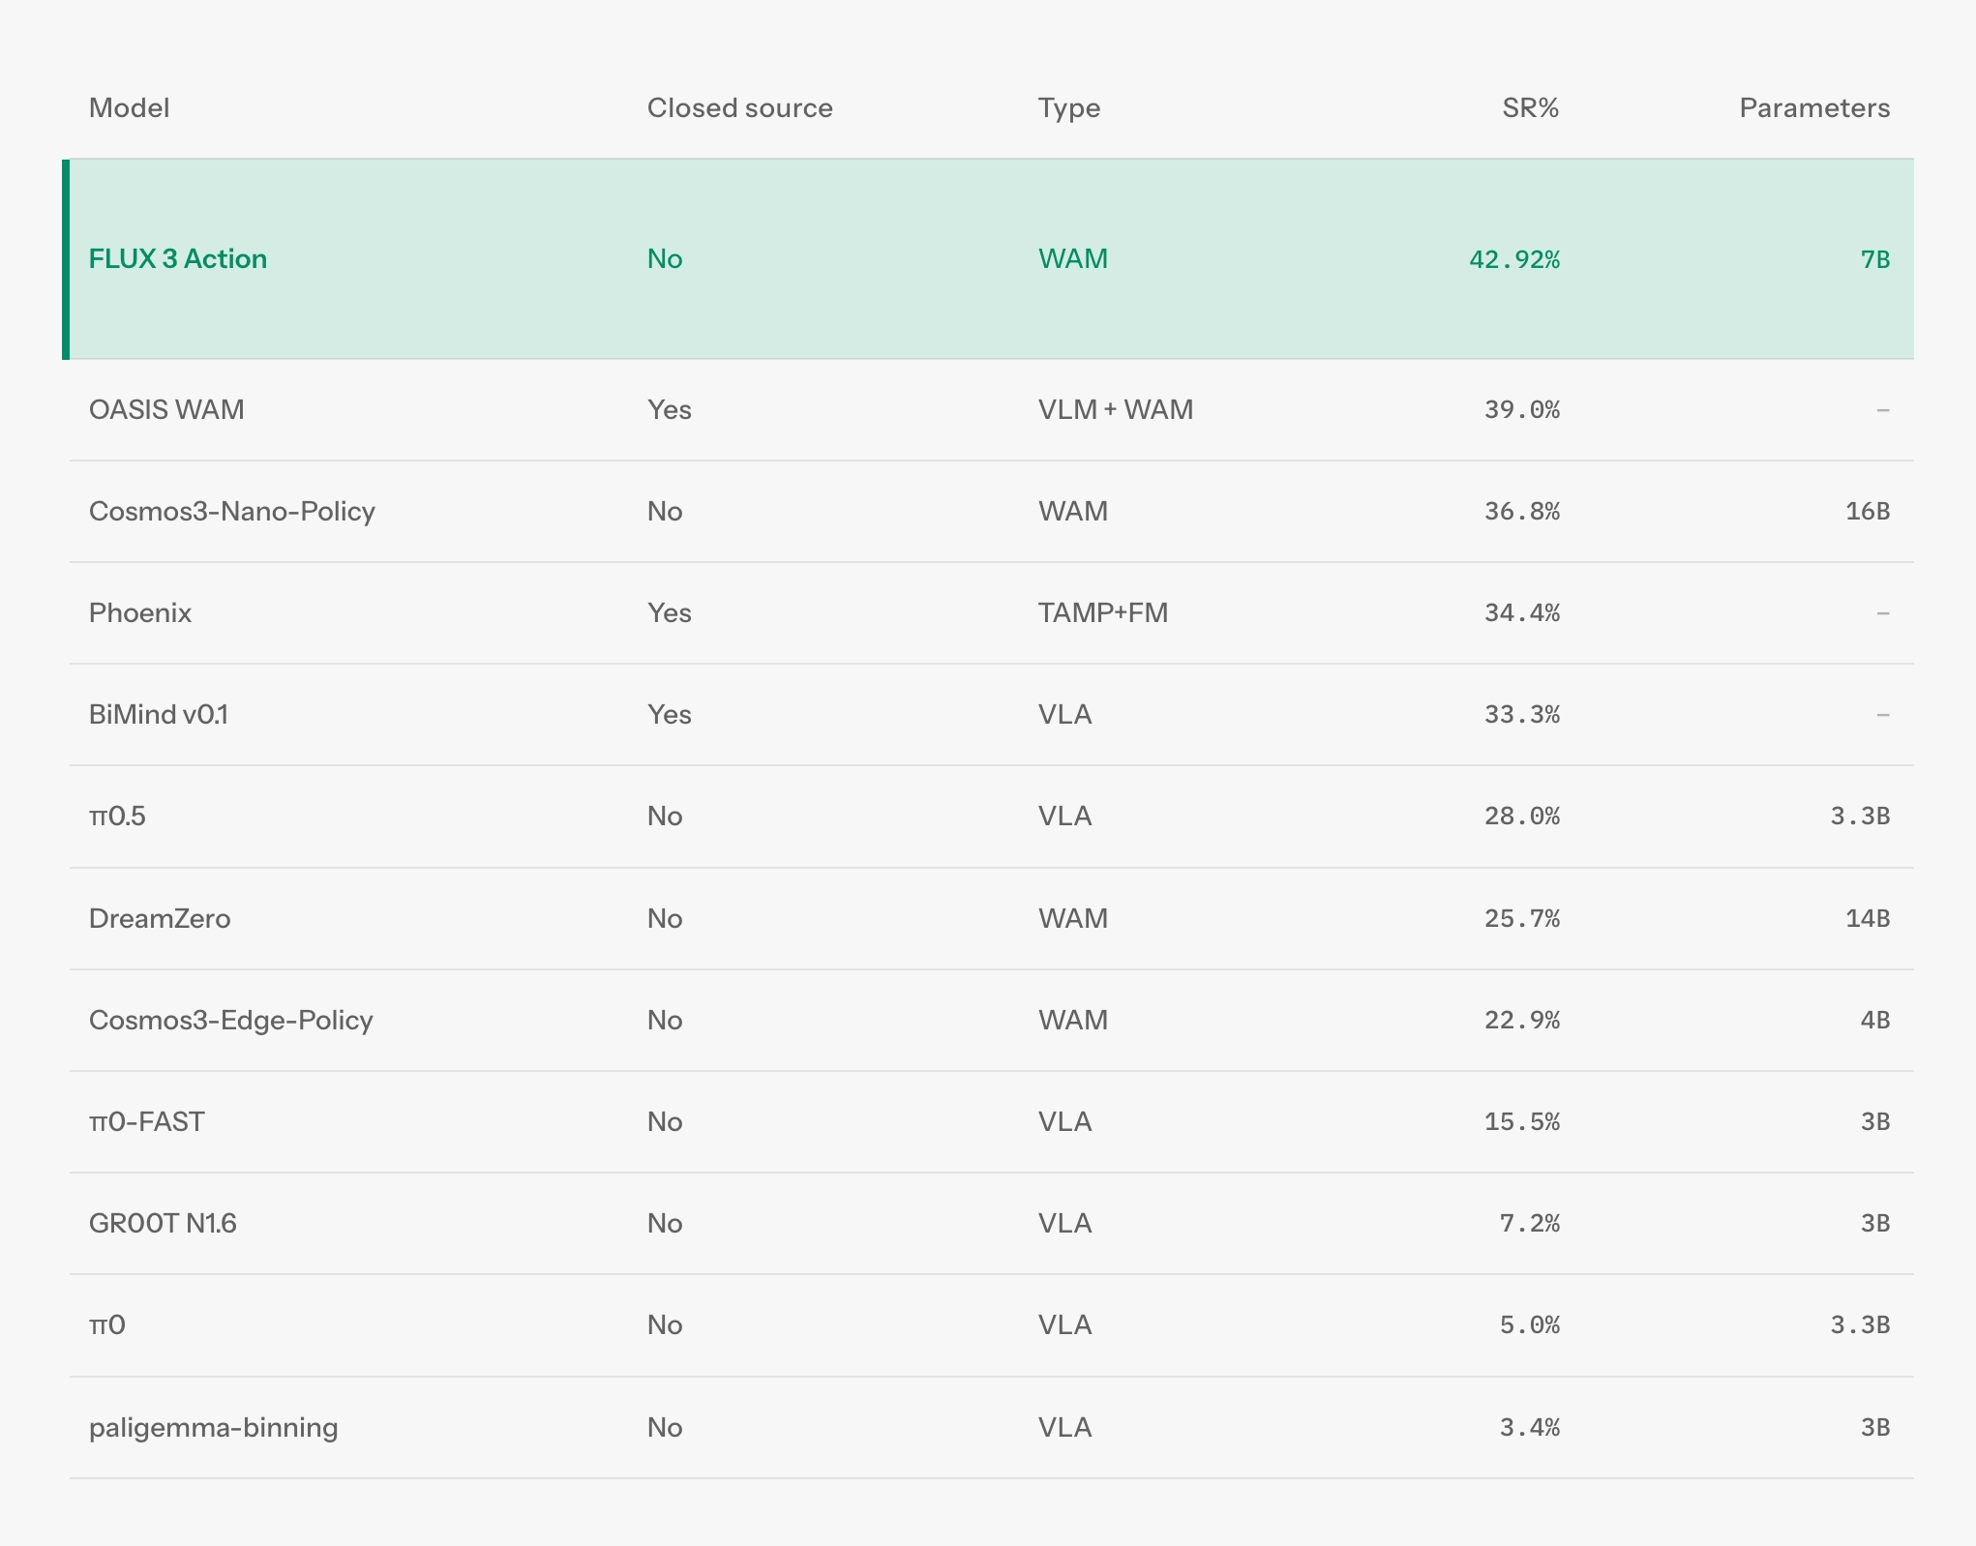Click the WAM type cell for DreamZero

coord(1073,918)
